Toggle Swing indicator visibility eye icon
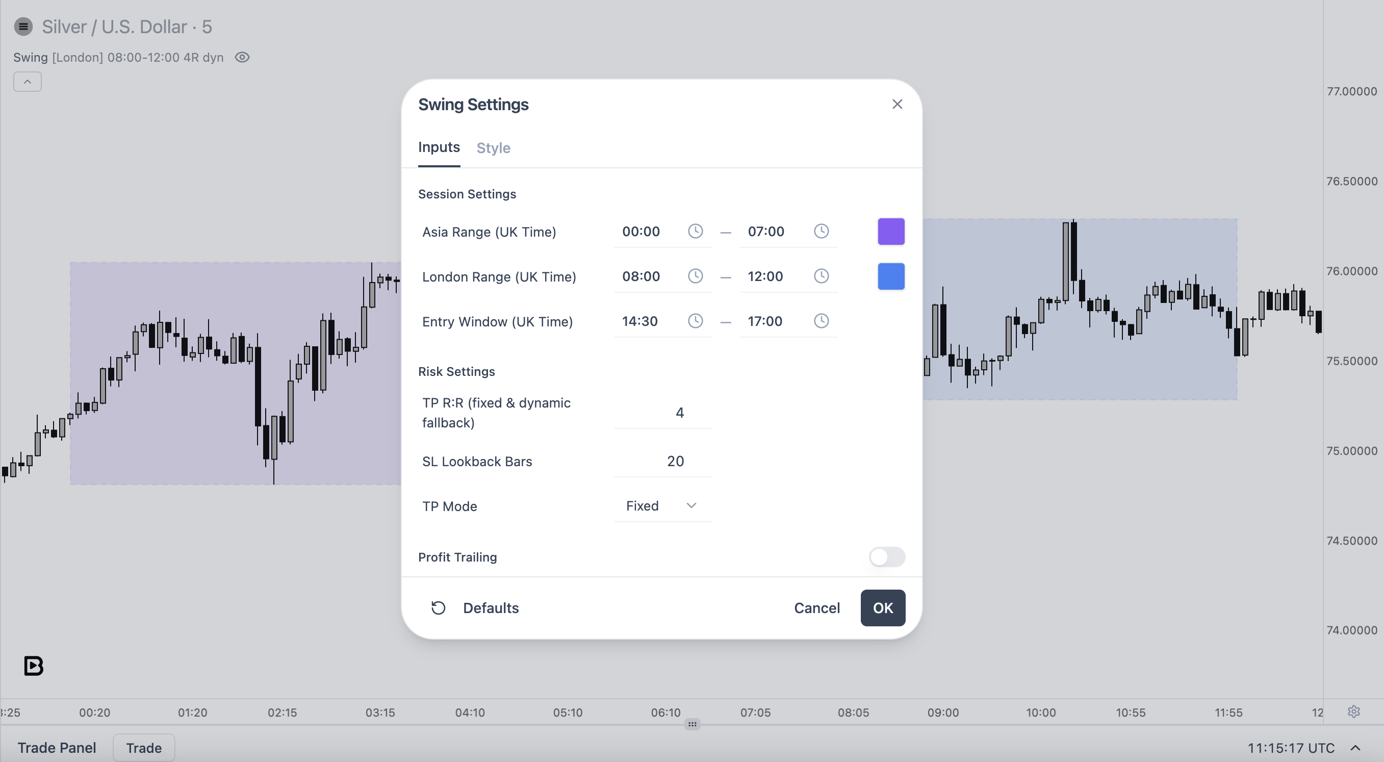Screen dimensions: 1384x762 click(x=242, y=58)
